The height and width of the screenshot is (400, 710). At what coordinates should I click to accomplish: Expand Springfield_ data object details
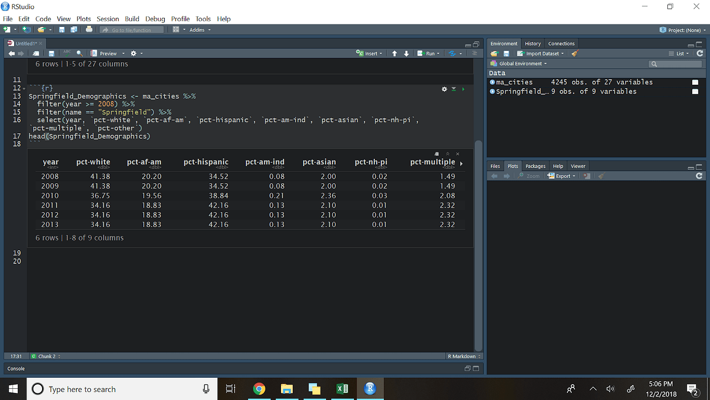492,91
